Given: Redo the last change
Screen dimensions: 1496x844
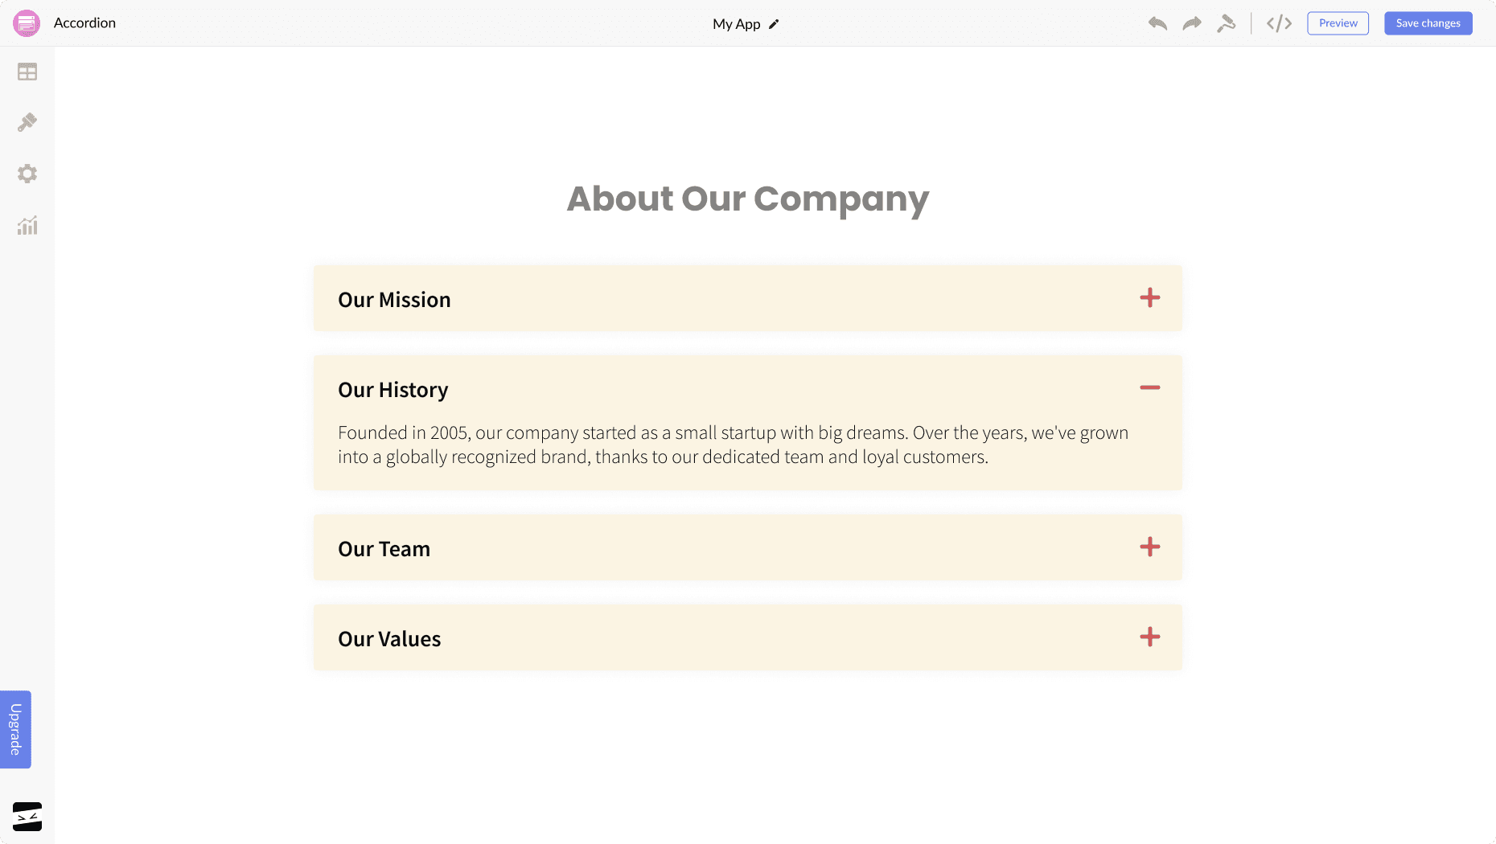Looking at the screenshot, I should coord(1191,23).
